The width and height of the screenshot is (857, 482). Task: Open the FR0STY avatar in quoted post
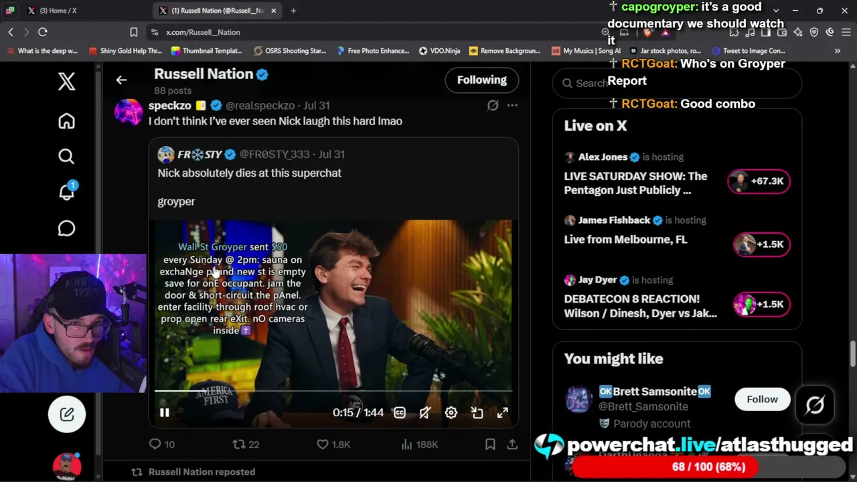[165, 155]
